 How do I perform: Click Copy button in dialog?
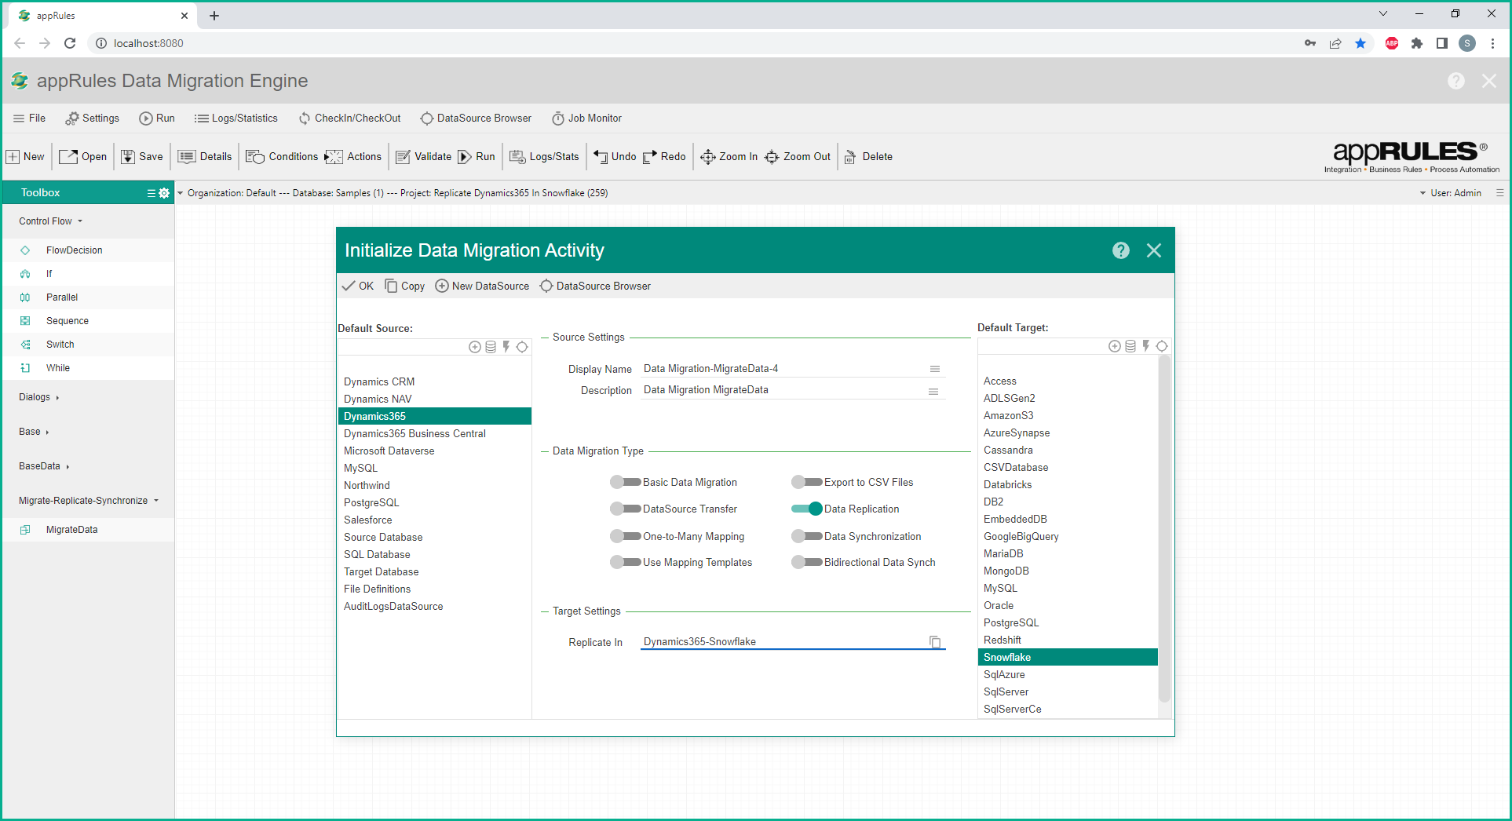[405, 286]
